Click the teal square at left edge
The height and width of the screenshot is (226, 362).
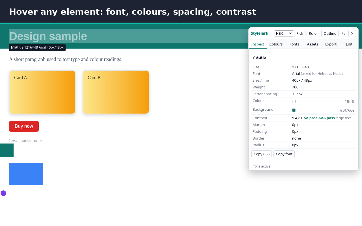click(x=7, y=150)
